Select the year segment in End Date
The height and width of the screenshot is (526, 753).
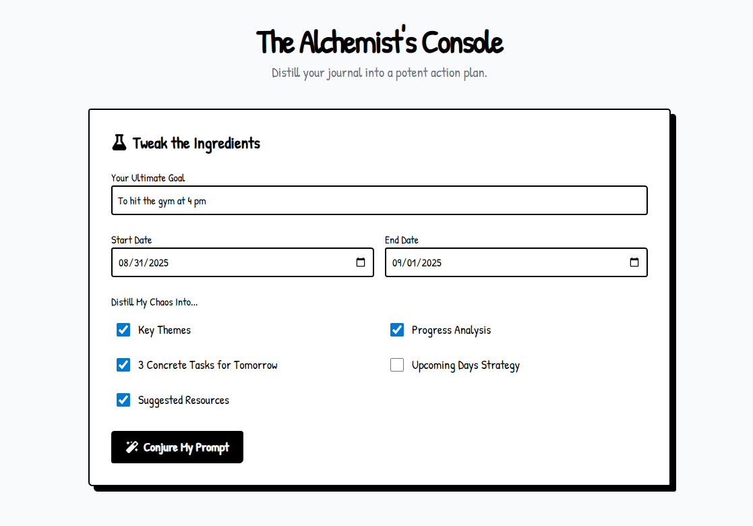pyautogui.click(x=432, y=263)
